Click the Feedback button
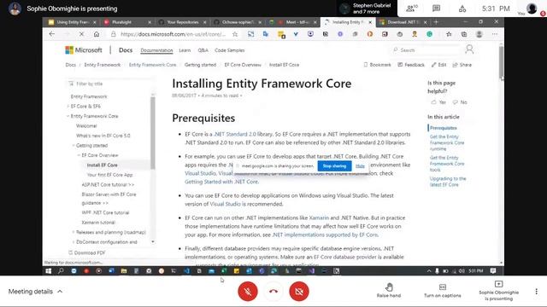547x307 pixels. click(x=411, y=65)
